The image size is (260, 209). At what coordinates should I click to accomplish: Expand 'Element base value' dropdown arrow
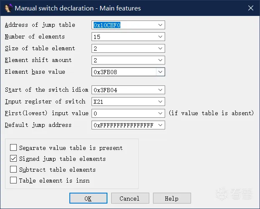[160, 72]
